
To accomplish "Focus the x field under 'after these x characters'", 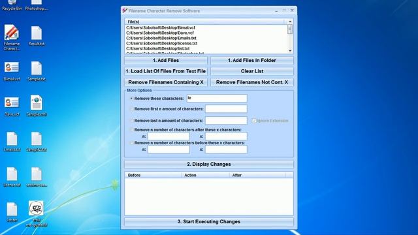I will [x=226, y=136].
